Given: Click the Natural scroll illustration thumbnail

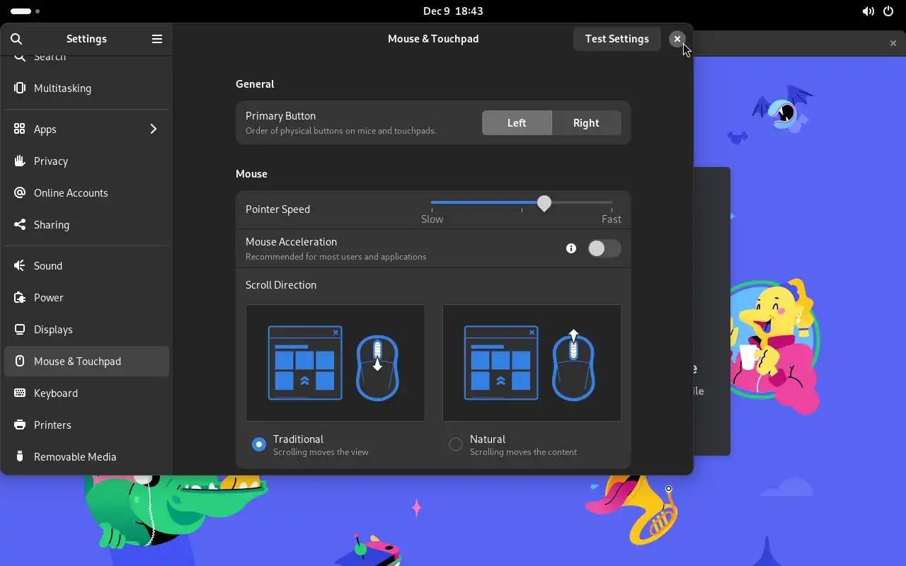Looking at the screenshot, I should point(532,363).
